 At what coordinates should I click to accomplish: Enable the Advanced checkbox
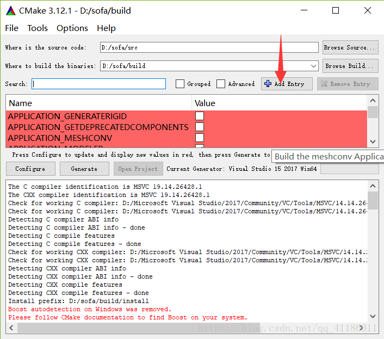[221, 84]
